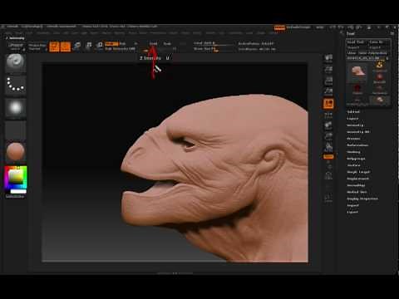Click Save As in Tool palette
399x299 pixels.
(x=377, y=42)
